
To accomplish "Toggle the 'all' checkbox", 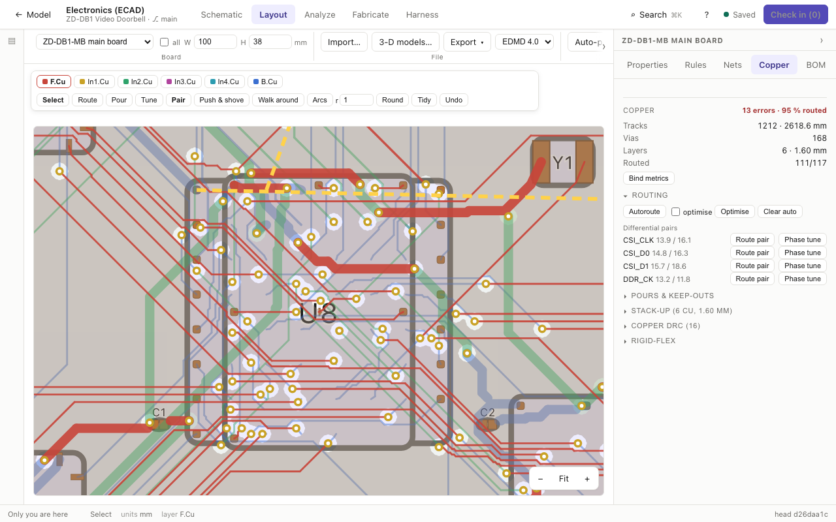I will pyautogui.click(x=165, y=42).
